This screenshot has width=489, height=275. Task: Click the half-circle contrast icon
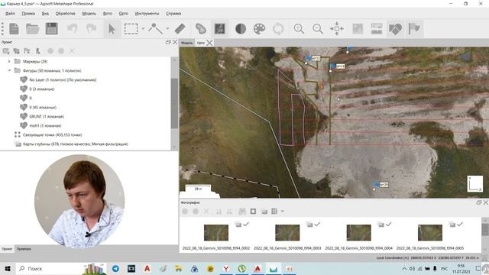(x=241, y=29)
